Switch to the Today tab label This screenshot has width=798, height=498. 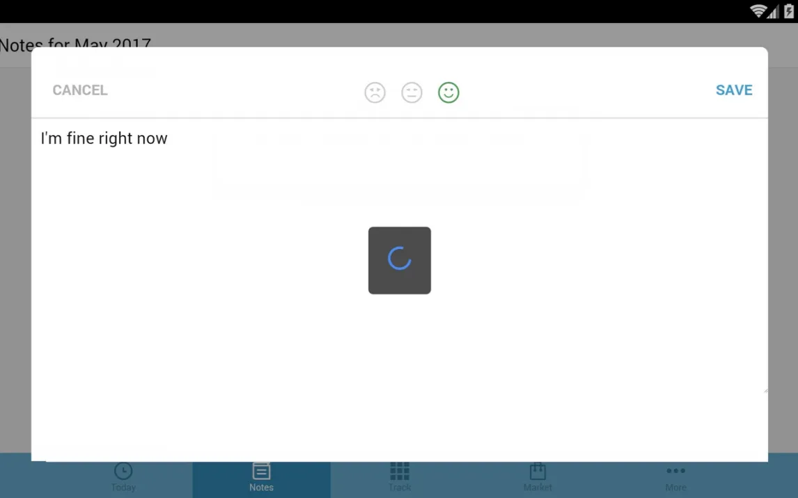click(123, 488)
